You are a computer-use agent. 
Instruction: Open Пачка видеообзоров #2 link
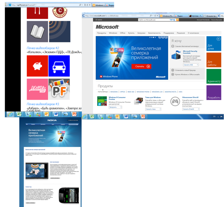tap(43, 48)
